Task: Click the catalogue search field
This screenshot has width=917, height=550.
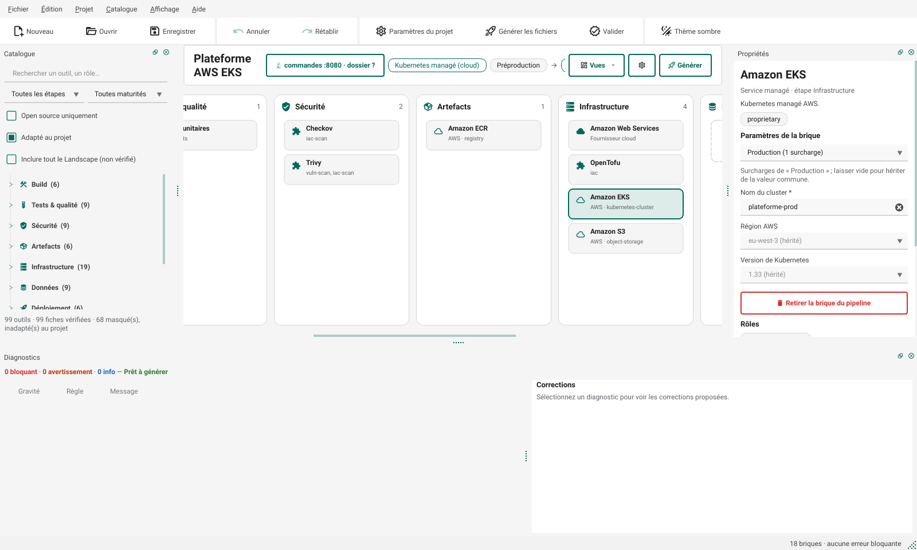Action: tap(86, 73)
